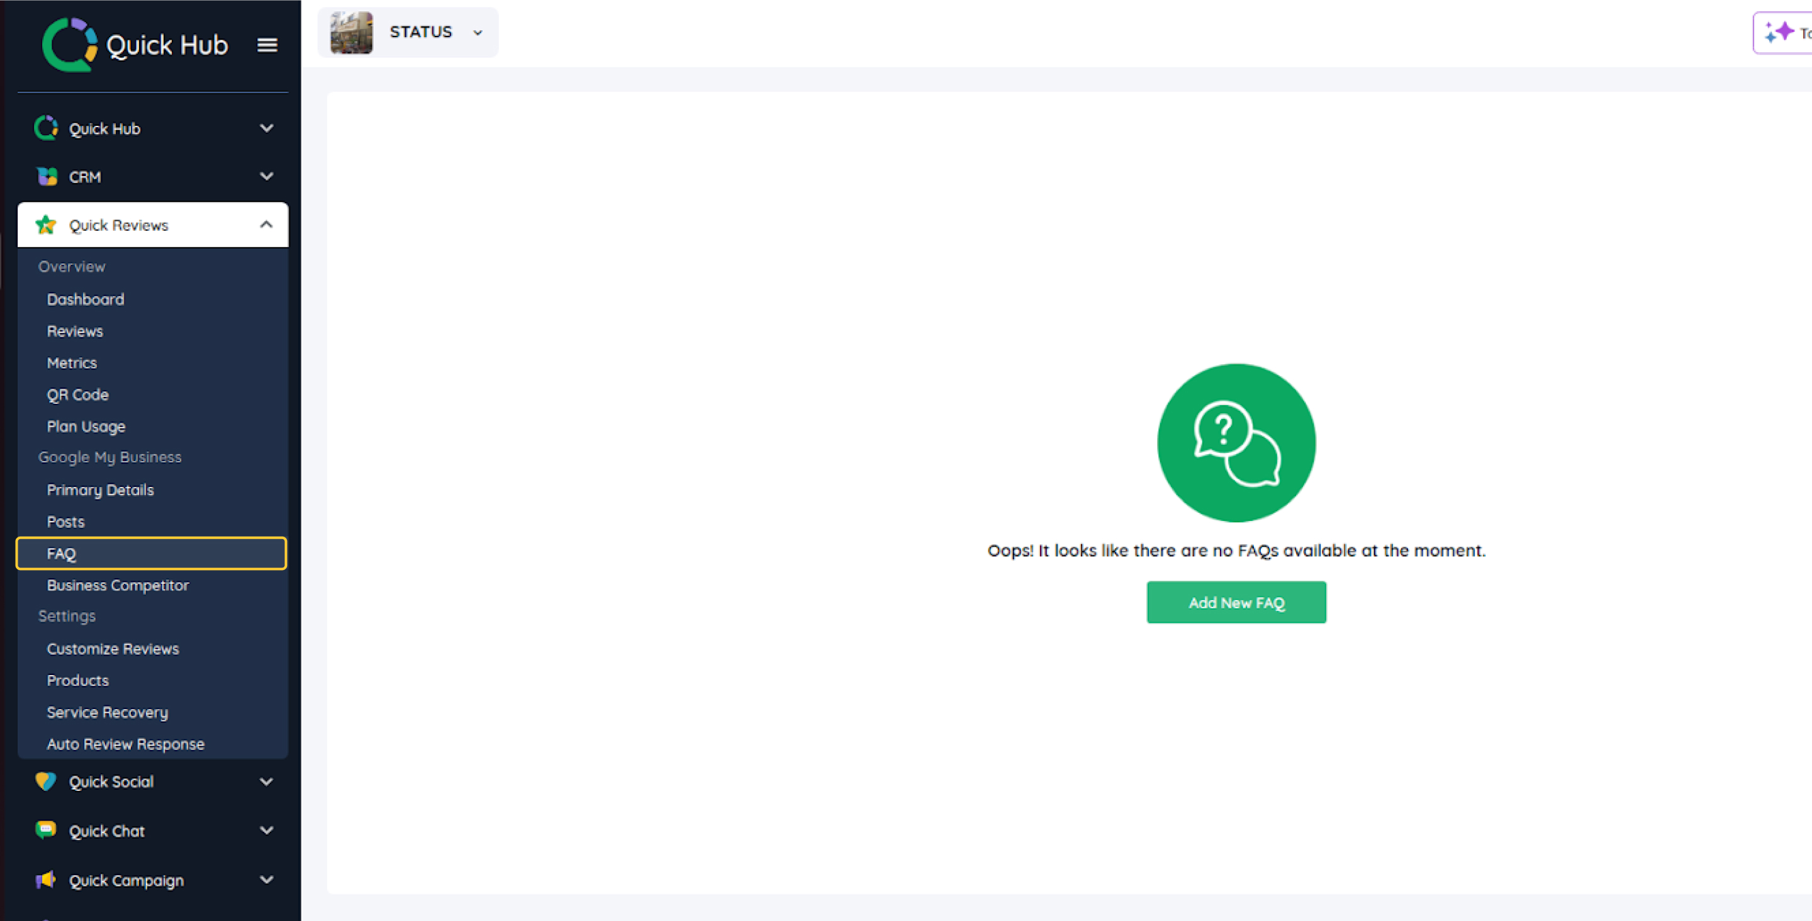Click the Quick Hub logo
Screen dimensions: 1812x921
[x=69, y=44]
